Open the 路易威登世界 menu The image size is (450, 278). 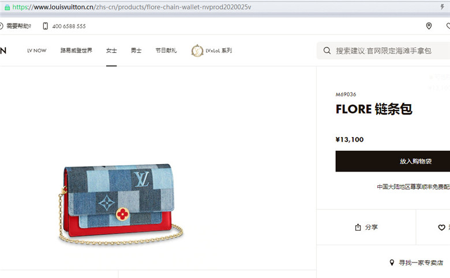[76, 51]
